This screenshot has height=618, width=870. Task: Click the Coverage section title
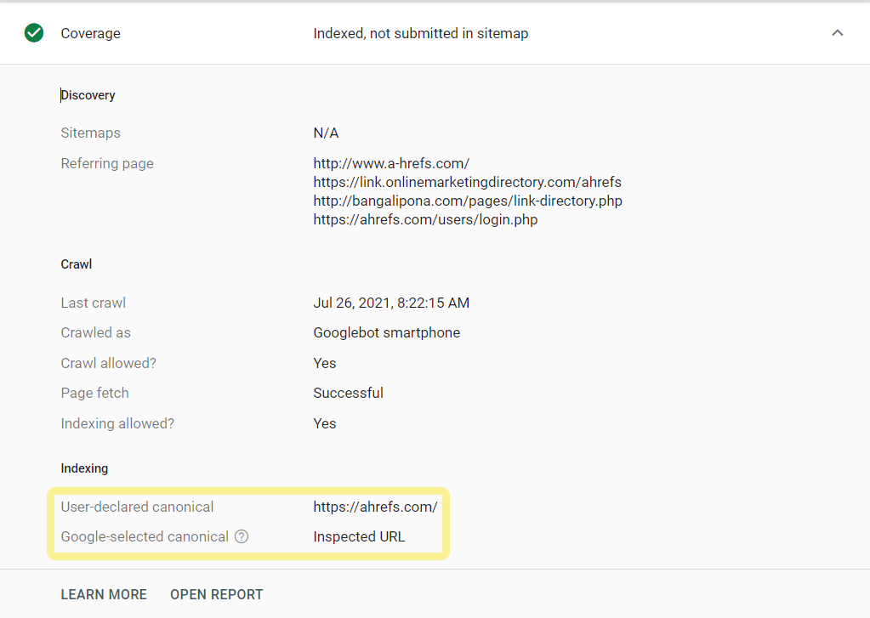tap(90, 33)
